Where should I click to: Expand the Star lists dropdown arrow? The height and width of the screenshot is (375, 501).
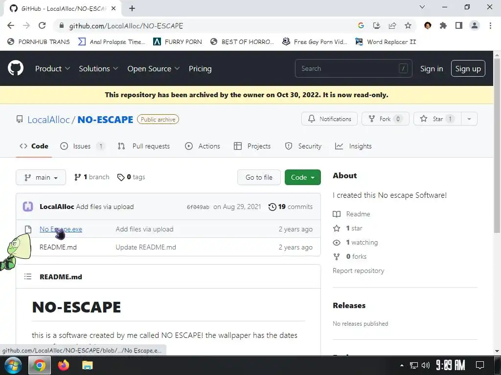coord(469,119)
